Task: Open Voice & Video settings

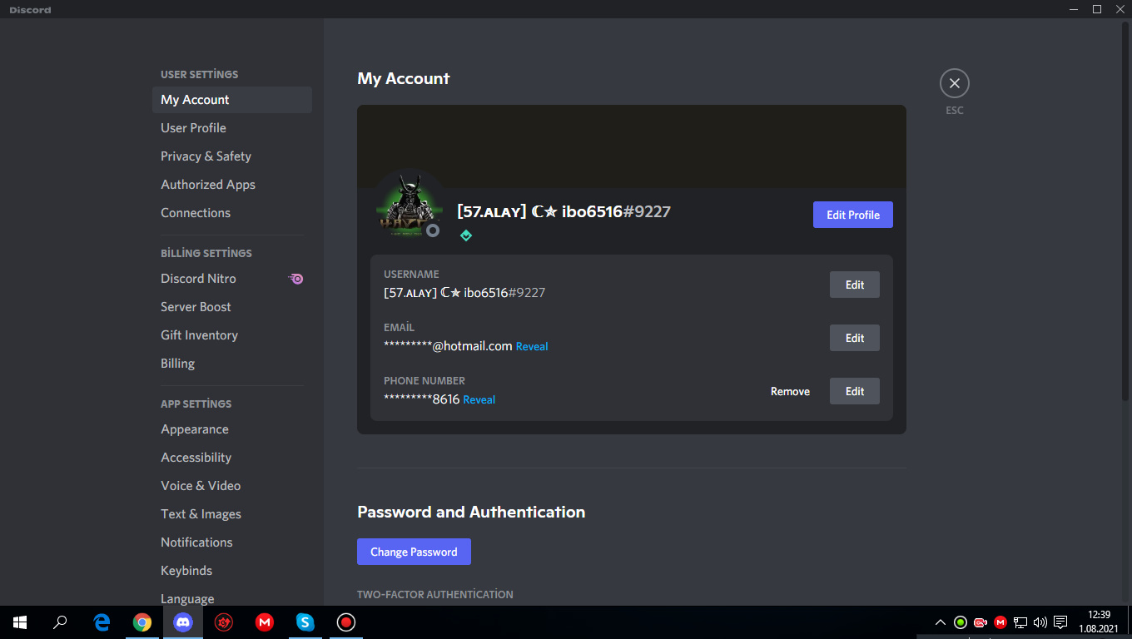Action: point(232,486)
